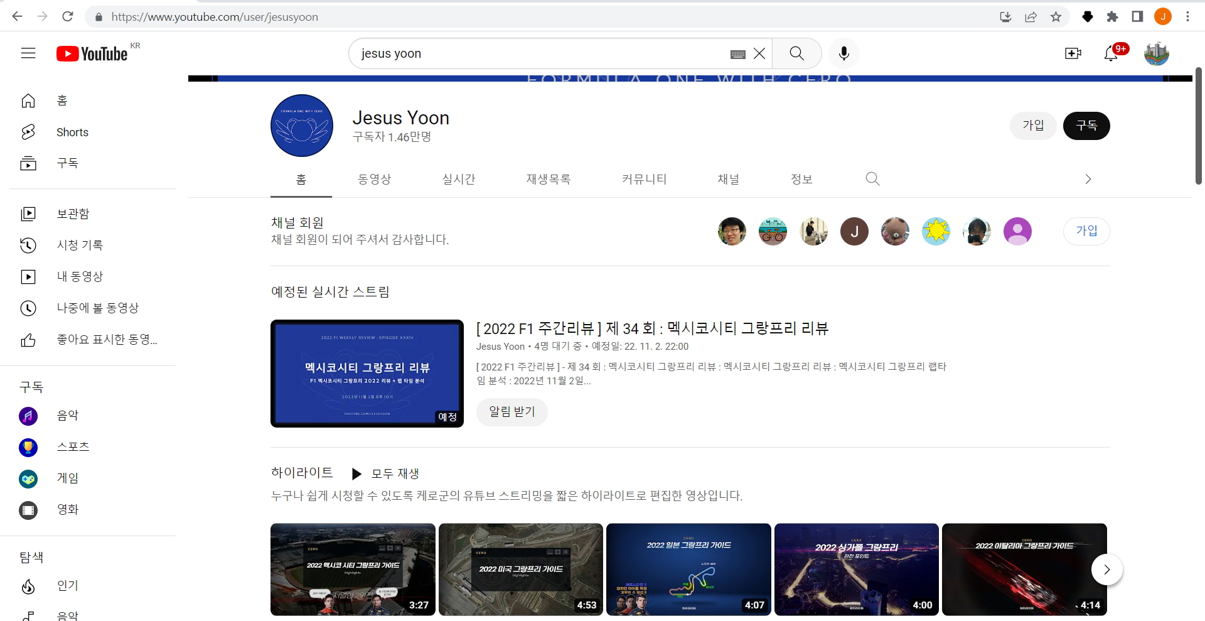This screenshot has height=621, width=1205.
Task: Click the page vertical scrollbar
Action: (1198, 126)
